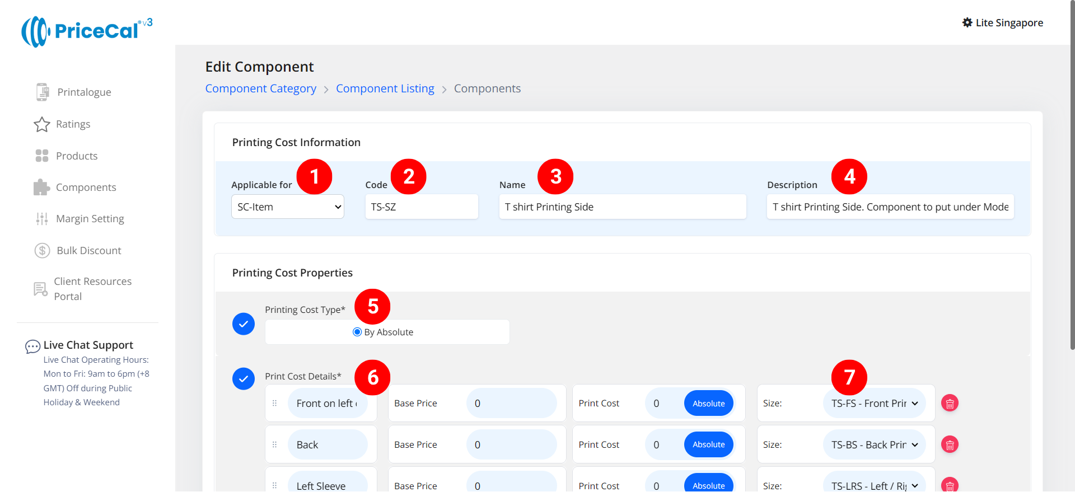Click the Code field containing TS-SZ

[x=422, y=207]
